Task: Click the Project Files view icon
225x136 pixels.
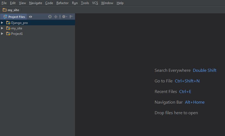Action: (x=5, y=17)
